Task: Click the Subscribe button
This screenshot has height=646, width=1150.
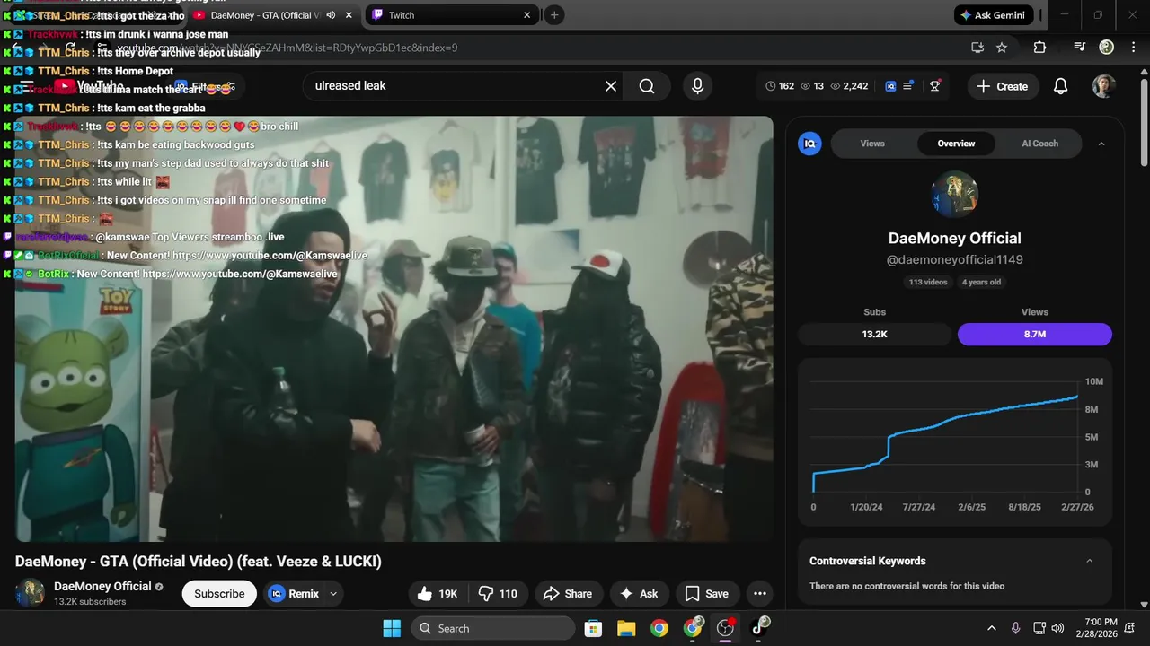Action: (219, 593)
